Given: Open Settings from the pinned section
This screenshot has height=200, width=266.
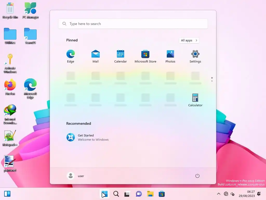Looking at the screenshot, I should [195, 56].
